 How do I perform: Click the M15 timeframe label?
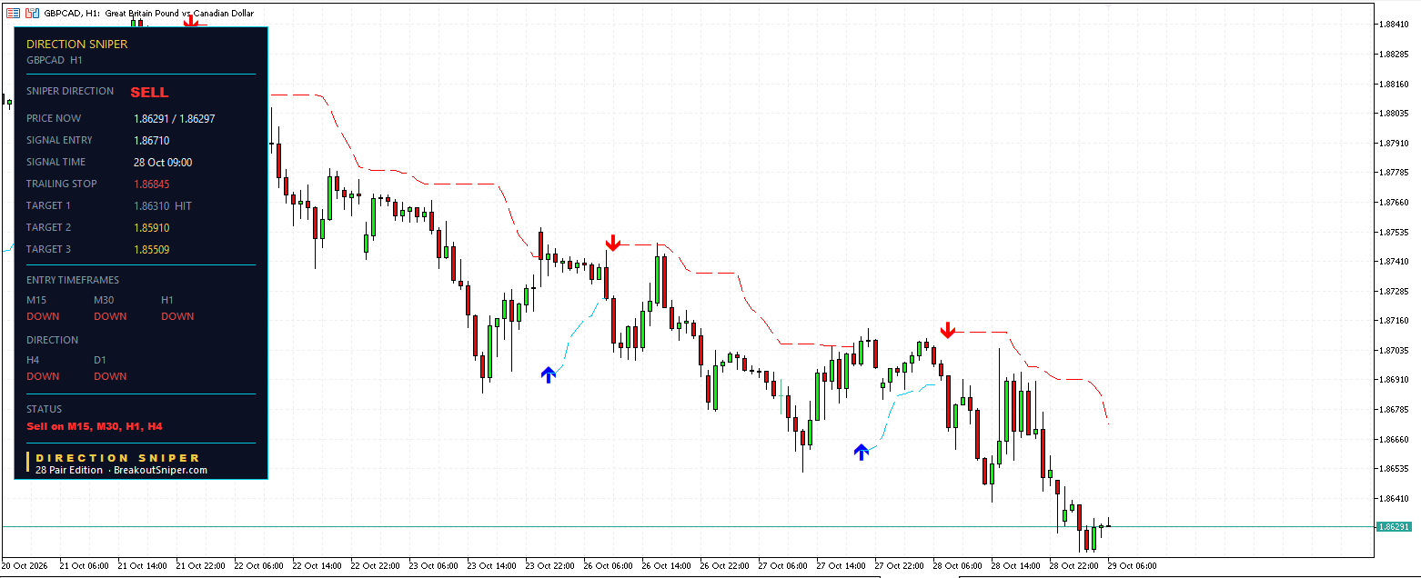pos(36,300)
